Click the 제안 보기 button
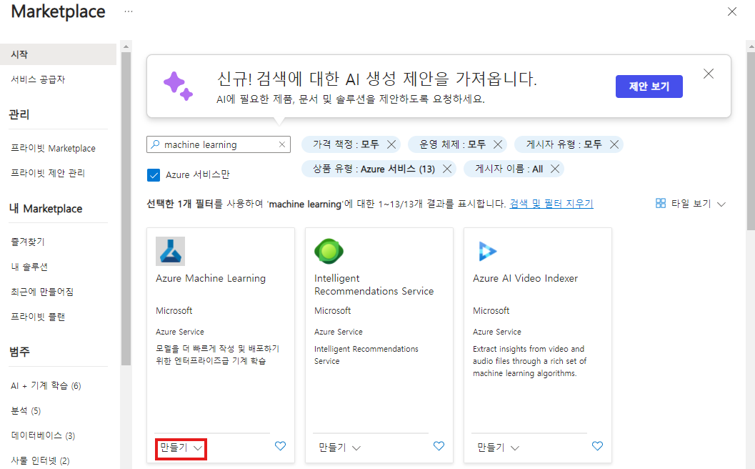 [x=649, y=87]
